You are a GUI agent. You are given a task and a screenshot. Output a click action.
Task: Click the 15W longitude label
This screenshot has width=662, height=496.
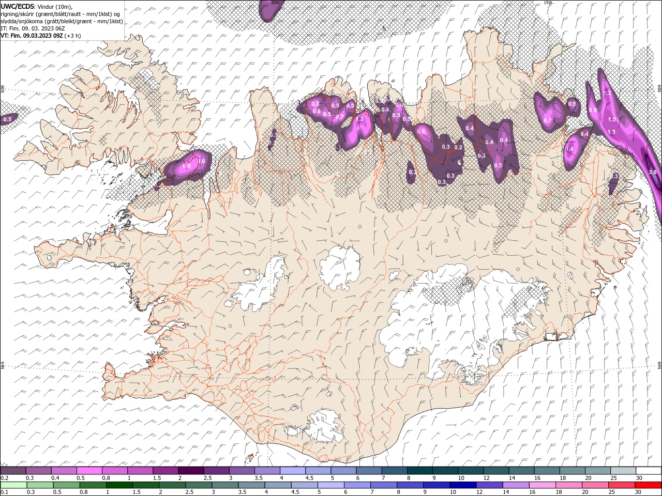(548, 3)
